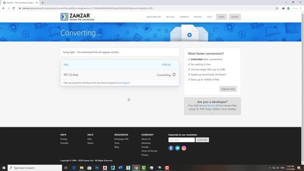Click the Zamzar logo
Image resolution: width=304 pixels, height=171 pixels.
(77, 17)
